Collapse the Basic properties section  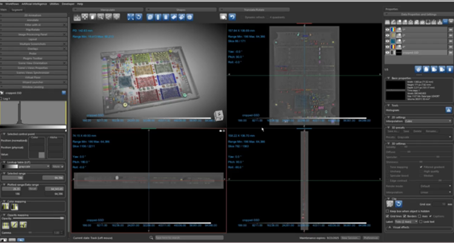pos(388,78)
